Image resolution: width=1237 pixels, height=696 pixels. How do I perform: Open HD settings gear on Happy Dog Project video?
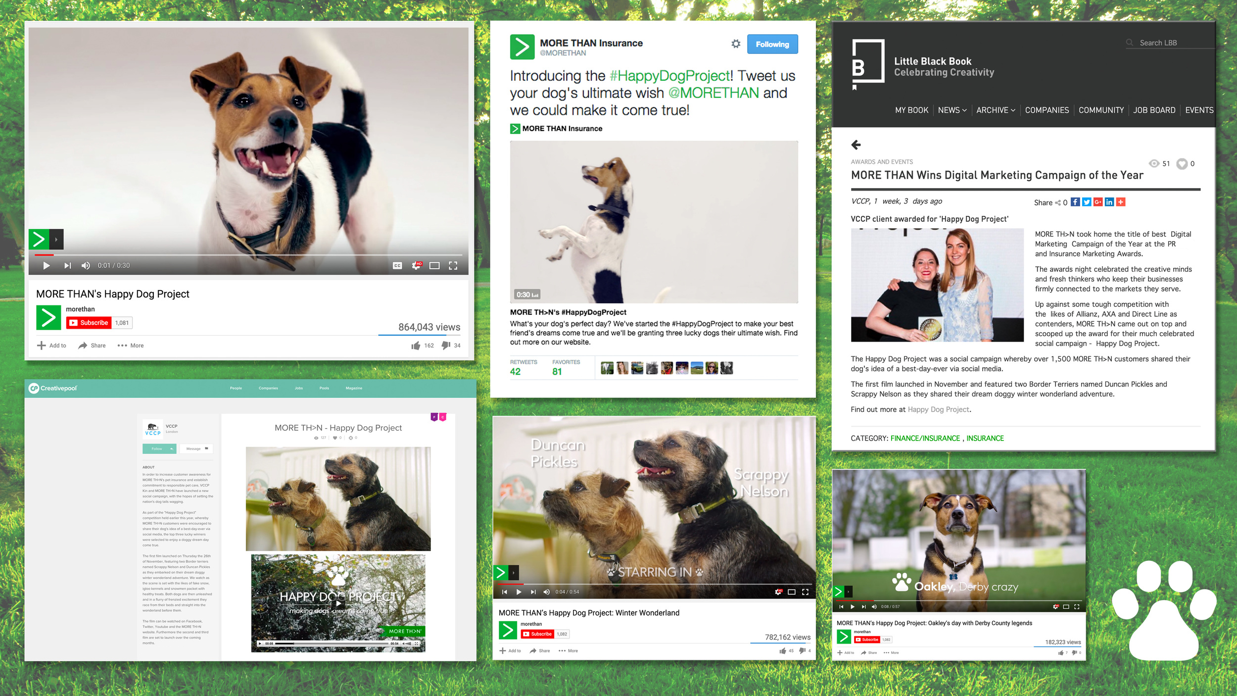point(417,265)
